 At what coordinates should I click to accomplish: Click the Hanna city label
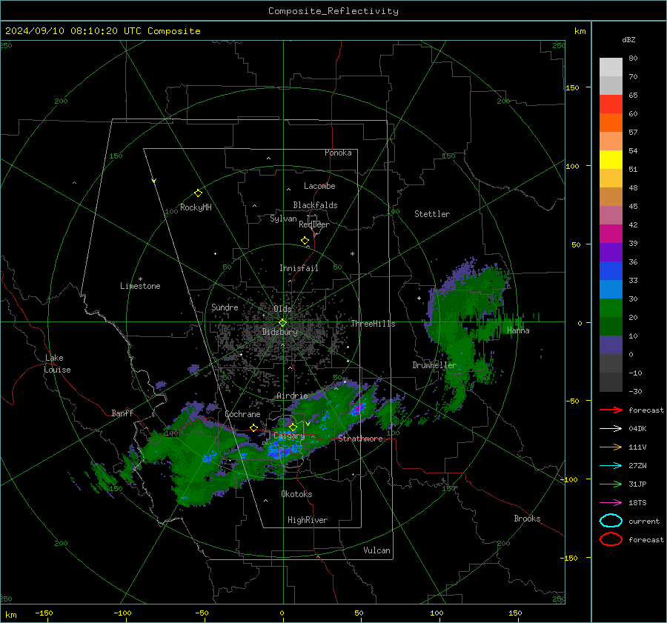point(518,330)
